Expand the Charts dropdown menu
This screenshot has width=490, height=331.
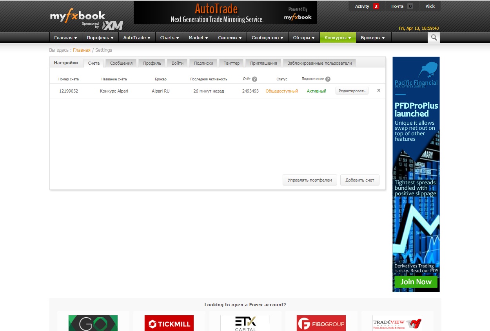[x=169, y=38]
